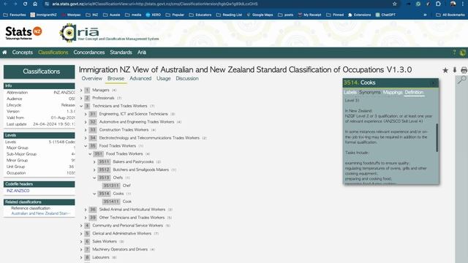Open the Concepts menu

click(23, 52)
